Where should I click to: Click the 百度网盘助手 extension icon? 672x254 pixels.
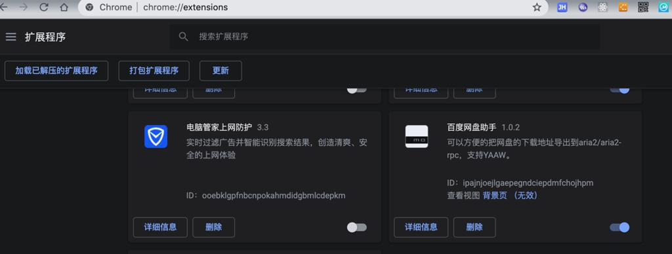pos(417,136)
